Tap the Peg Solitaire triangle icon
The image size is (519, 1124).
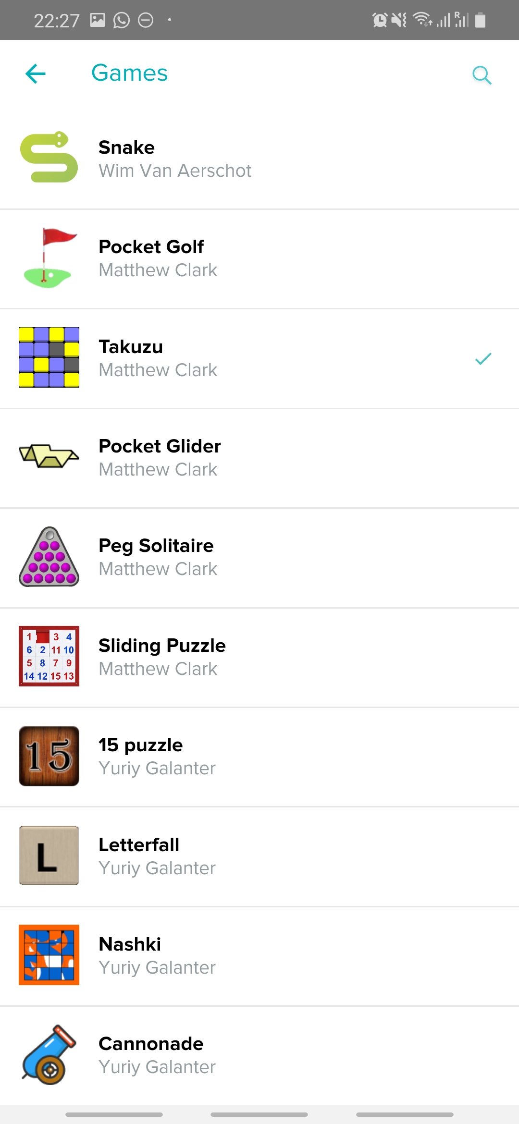click(49, 557)
